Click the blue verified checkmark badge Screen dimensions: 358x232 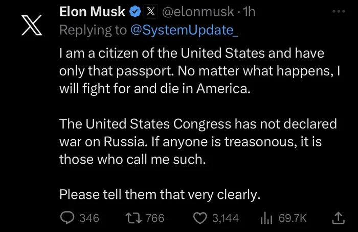coord(135,11)
